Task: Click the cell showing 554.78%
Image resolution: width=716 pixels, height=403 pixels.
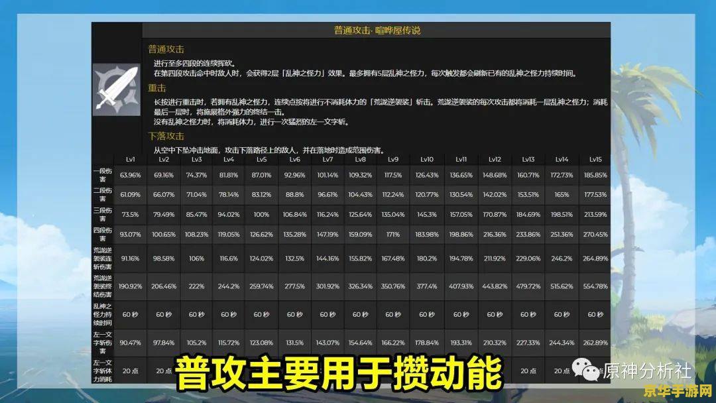Action: click(x=595, y=286)
